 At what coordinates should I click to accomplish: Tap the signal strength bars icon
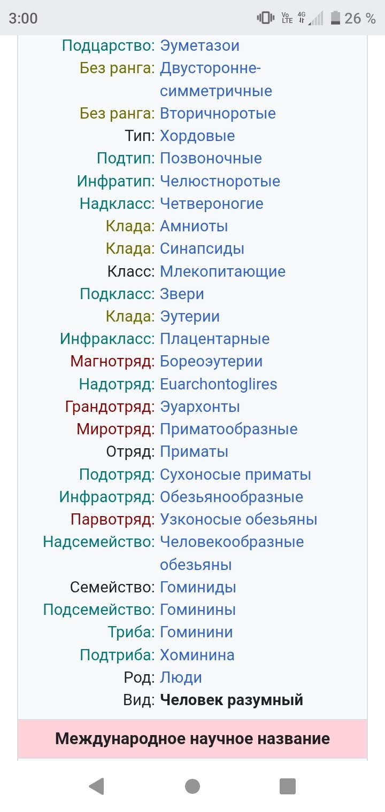coord(316,18)
